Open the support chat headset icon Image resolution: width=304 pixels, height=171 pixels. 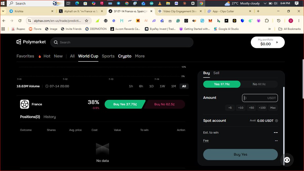287,160
